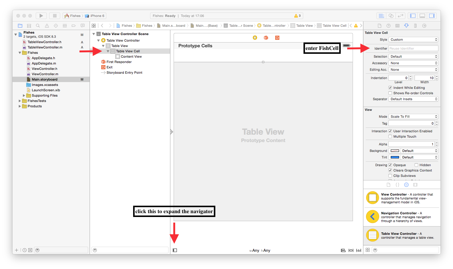Open the Accessory dropdown

(x=413, y=63)
